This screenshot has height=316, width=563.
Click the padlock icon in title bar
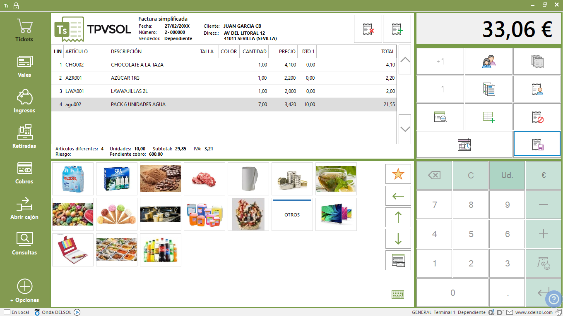pos(16,5)
